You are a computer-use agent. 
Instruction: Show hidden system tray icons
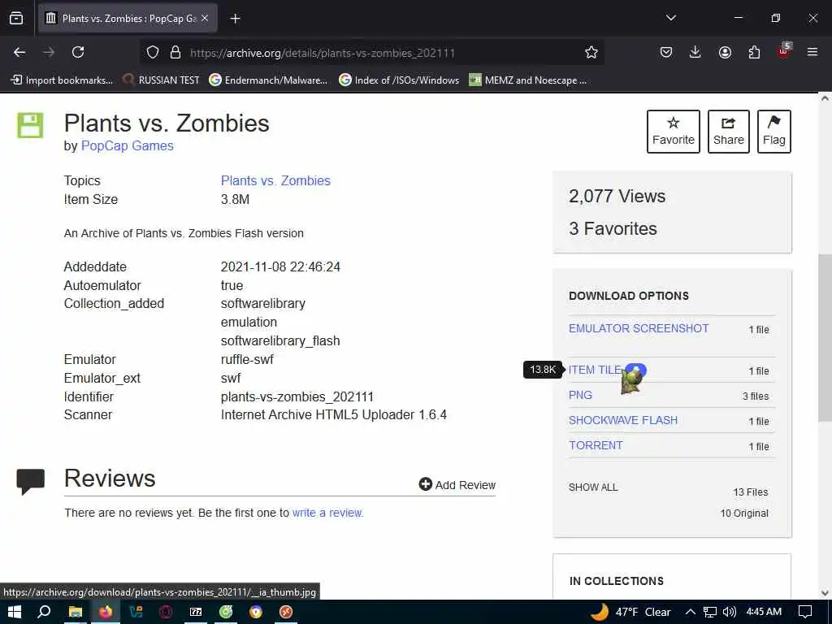691,612
